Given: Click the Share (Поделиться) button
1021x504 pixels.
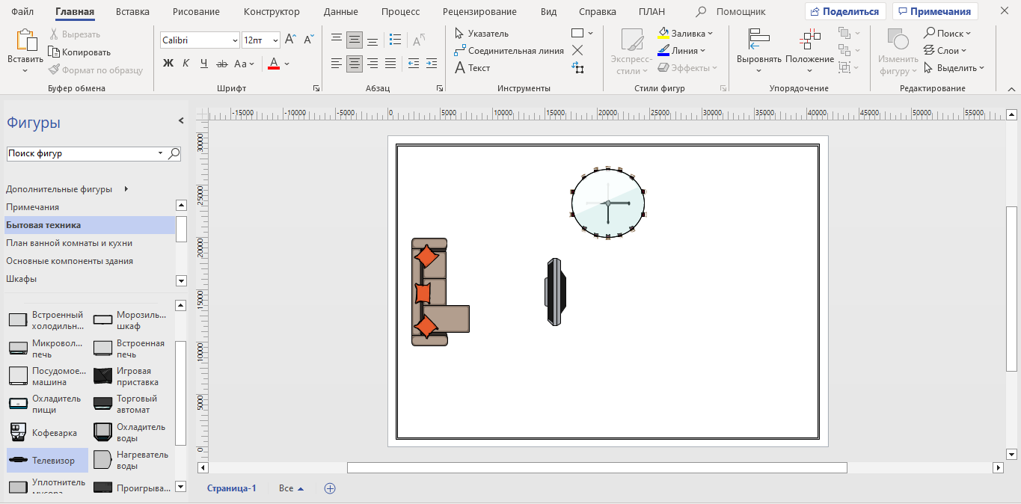Looking at the screenshot, I should pos(845,12).
